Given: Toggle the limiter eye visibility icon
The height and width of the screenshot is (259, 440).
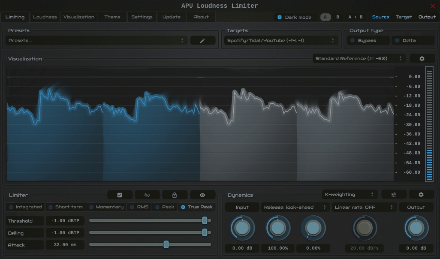Looking at the screenshot, I should tap(202, 195).
